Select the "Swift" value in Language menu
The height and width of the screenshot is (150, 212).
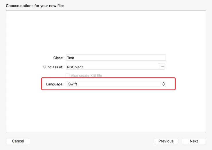[73, 84]
